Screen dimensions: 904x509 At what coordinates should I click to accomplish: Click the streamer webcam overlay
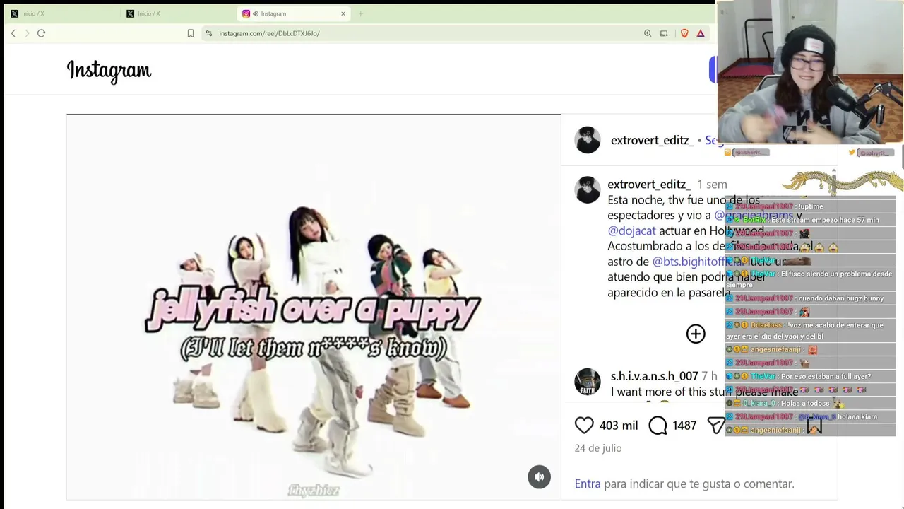[x=809, y=72]
